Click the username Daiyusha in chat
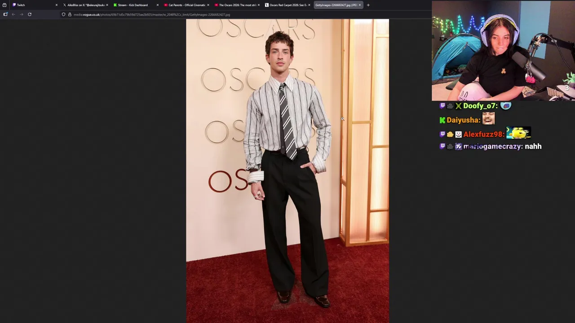This screenshot has height=323, width=575. point(462,120)
